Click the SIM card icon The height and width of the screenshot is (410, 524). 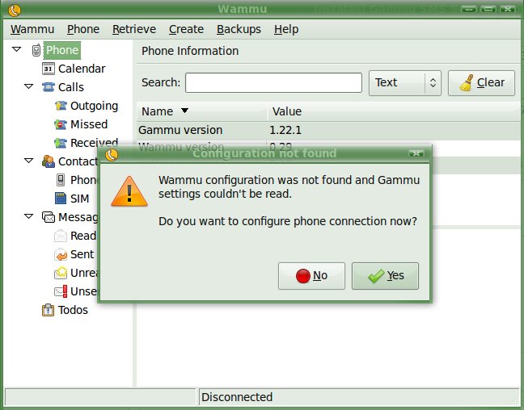pos(61,199)
